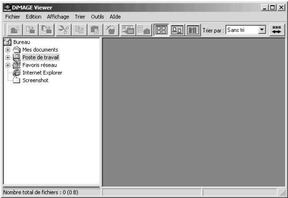
Task: Click the move-to-folder toolbar icon
Action: pos(46,30)
